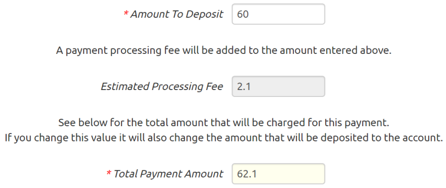Click the 'See below for the total amount' sentence
Image resolution: width=446 pixels, height=188 pixels.
coord(223,123)
